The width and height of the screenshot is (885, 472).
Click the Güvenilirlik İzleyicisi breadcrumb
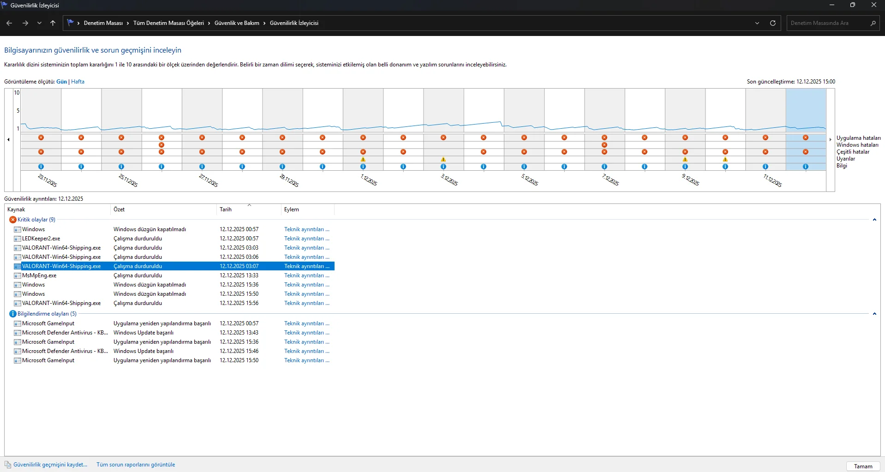click(294, 23)
